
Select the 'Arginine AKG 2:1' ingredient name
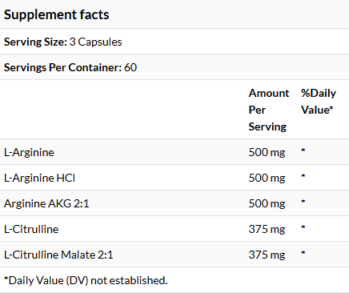coord(46,203)
